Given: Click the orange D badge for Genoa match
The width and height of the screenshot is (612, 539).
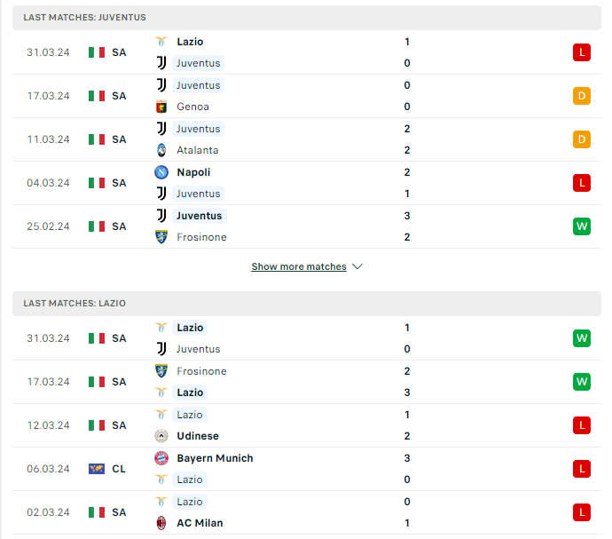Looking at the screenshot, I should [582, 96].
